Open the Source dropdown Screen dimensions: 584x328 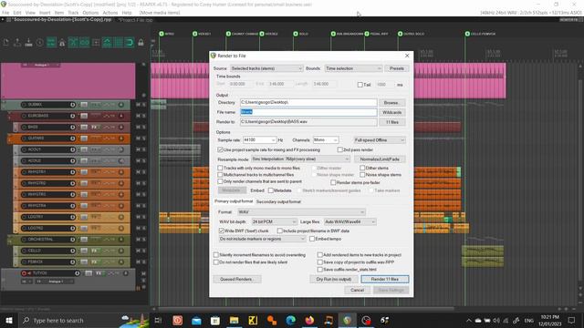tap(266, 68)
